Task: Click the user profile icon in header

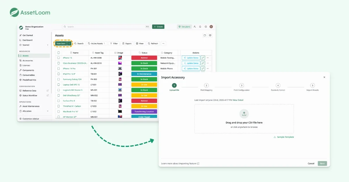Action: coord(195,27)
